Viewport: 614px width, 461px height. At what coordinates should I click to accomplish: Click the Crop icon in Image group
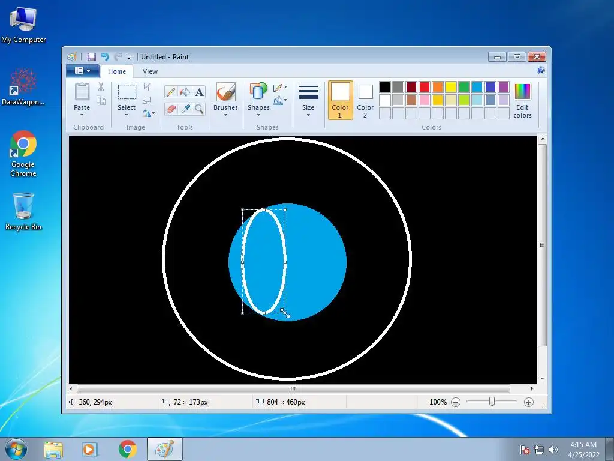[146, 86]
